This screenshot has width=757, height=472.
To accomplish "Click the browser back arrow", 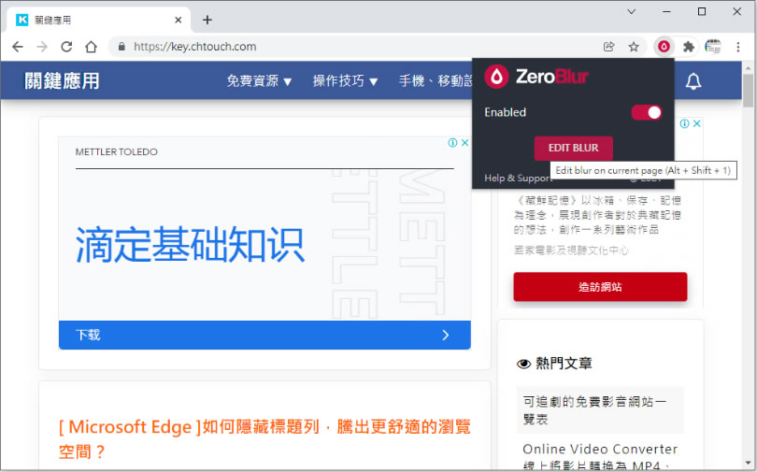I will tap(18, 47).
